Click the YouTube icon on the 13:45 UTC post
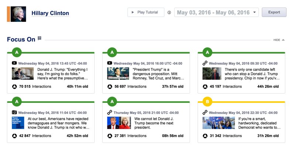Screen dimensions: 293x149 [x=14, y=63]
